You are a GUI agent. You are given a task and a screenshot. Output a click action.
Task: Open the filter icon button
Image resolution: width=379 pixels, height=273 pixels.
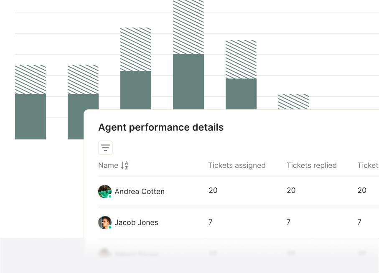(x=105, y=148)
